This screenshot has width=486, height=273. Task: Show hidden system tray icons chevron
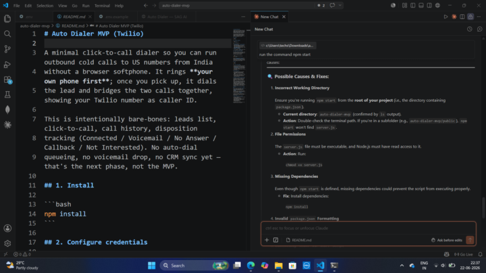[402, 266]
